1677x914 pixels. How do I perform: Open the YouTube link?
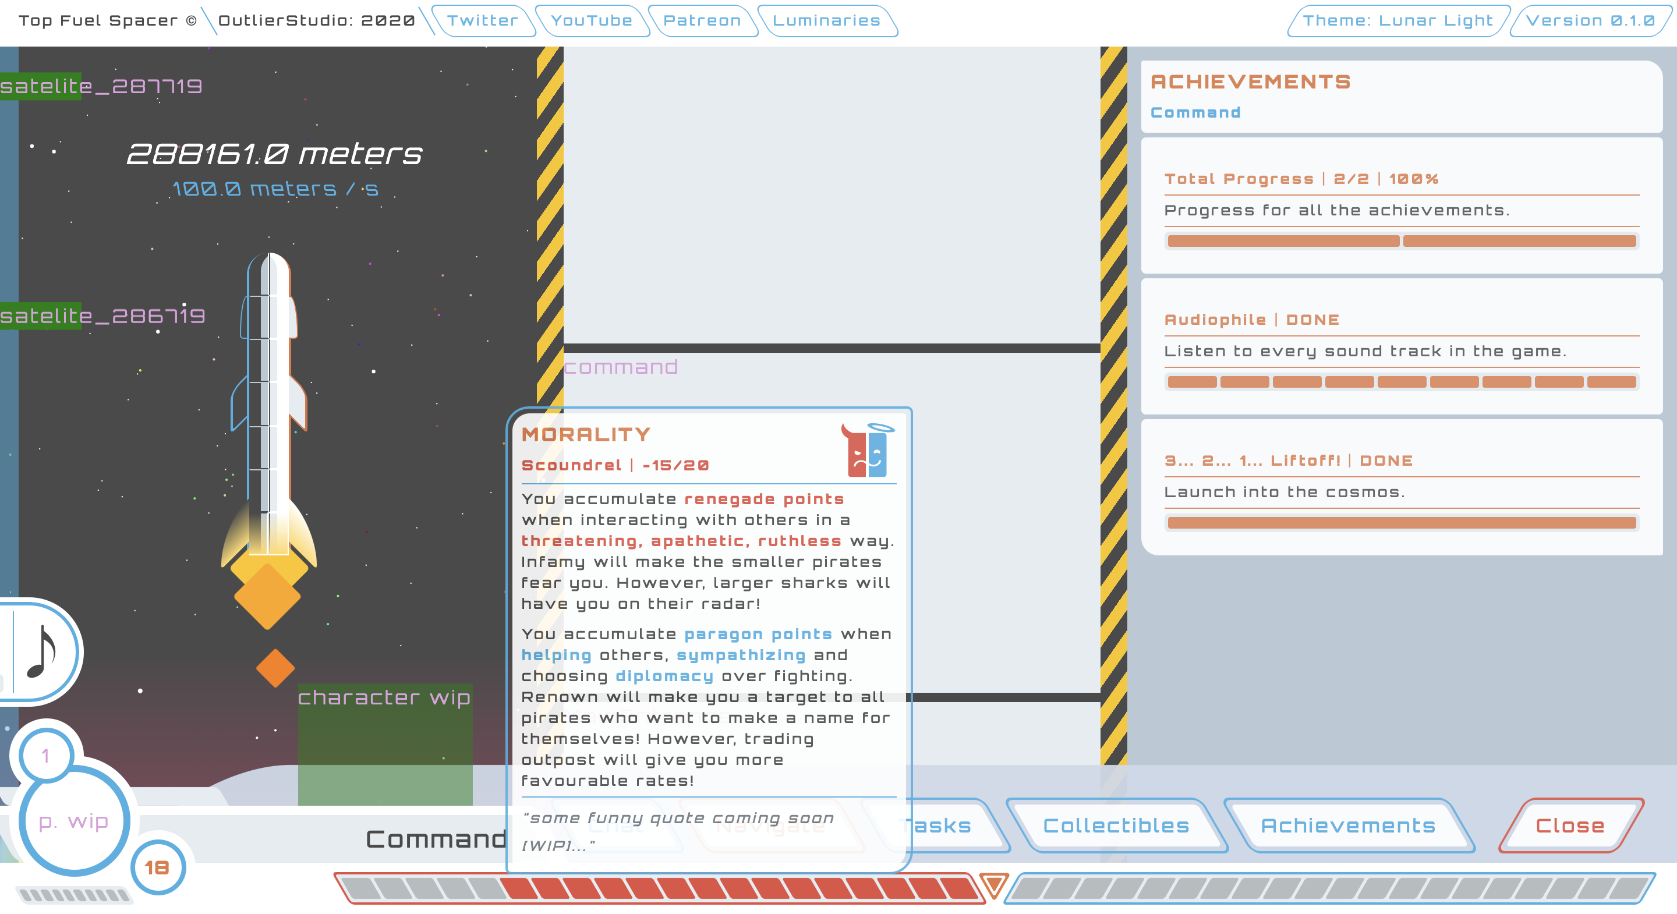[x=592, y=21]
